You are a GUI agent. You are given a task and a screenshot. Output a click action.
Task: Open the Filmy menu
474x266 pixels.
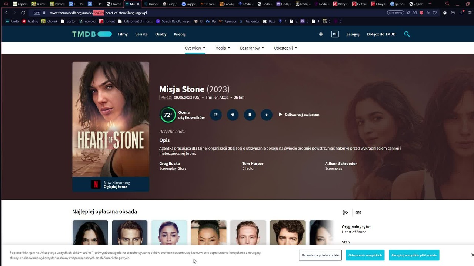(x=123, y=34)
